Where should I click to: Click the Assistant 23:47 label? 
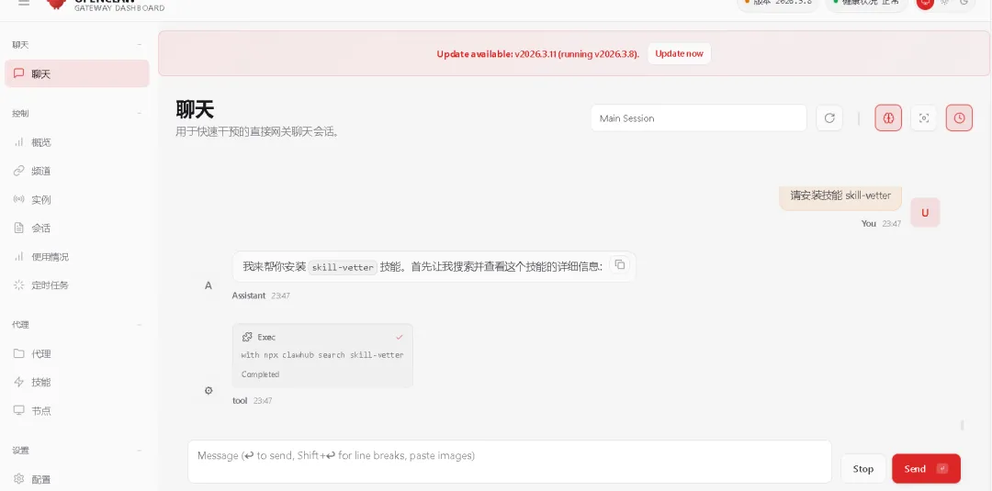[261, 296]
